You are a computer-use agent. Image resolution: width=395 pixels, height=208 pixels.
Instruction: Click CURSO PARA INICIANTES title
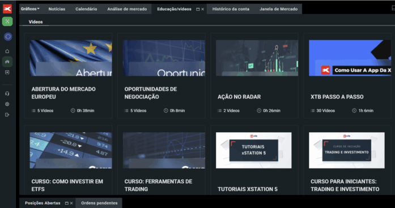(345, 185)
